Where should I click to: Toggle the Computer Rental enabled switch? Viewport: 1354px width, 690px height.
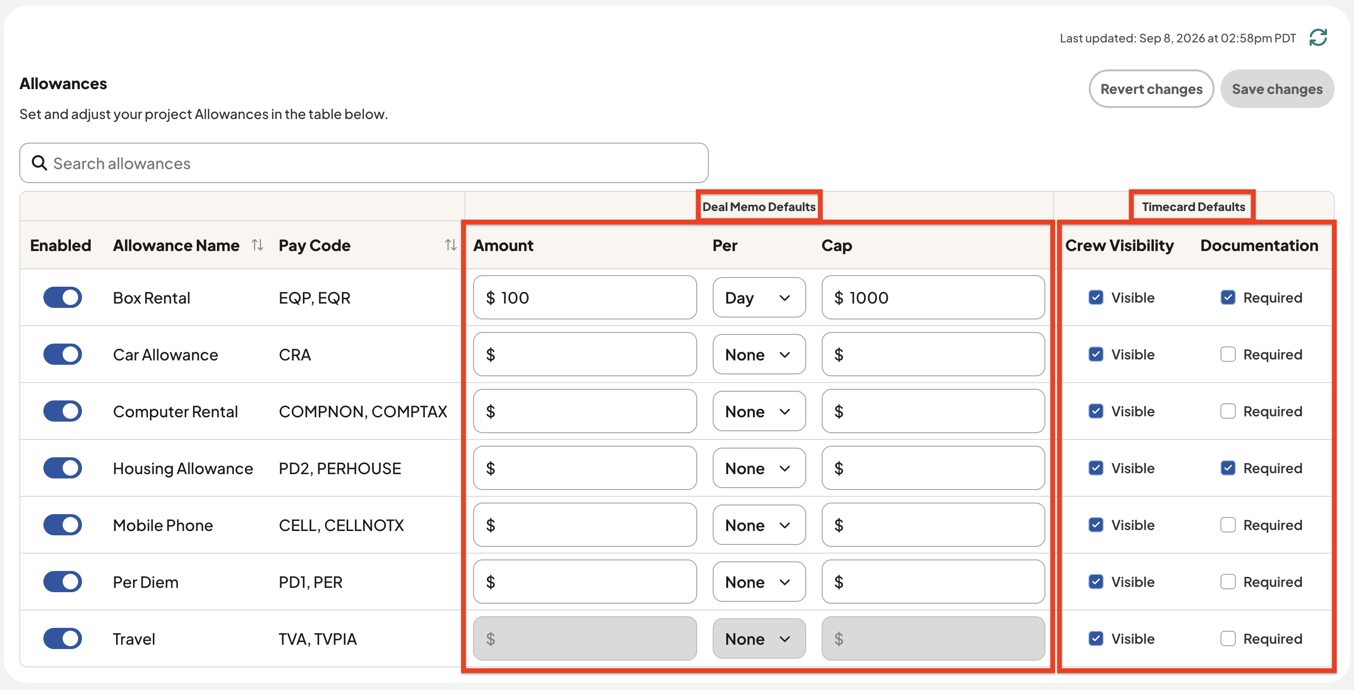click(x=63, y=411)
